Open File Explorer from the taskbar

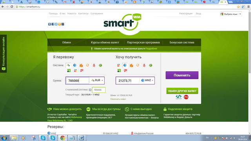[14, 138]
